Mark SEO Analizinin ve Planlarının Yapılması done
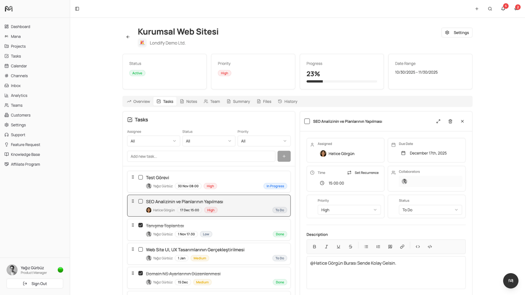Screen dimensions: 525x295 (141, 201)
